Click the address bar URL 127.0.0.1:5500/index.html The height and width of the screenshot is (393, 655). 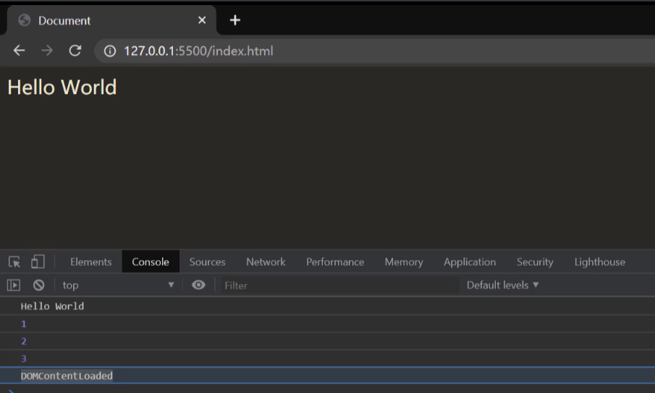(198, 51)
